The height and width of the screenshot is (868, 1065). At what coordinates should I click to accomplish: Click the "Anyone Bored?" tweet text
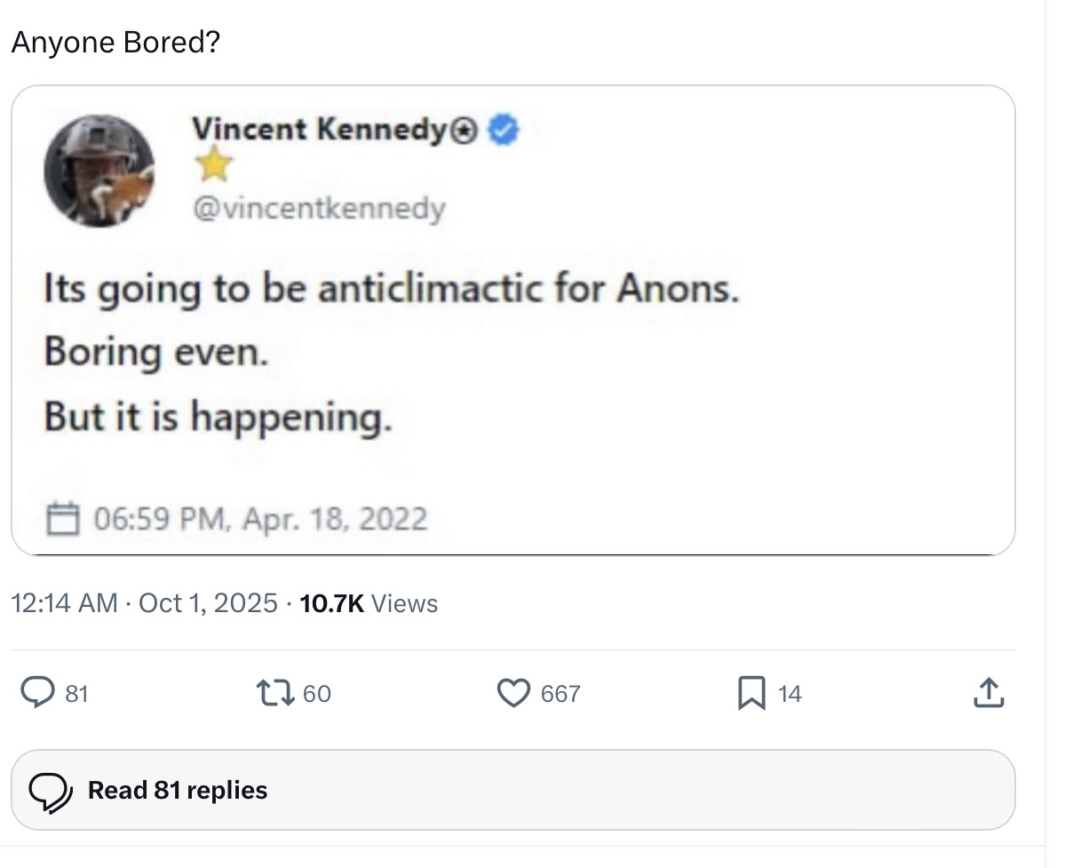pos(115,42)
